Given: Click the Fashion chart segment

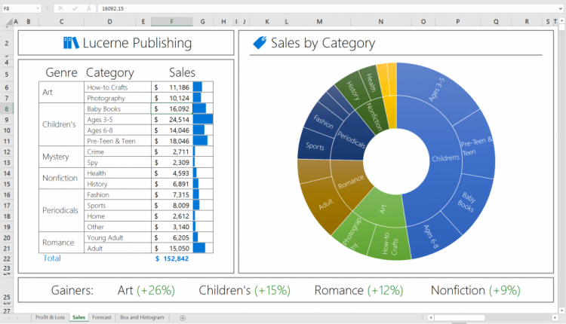Looking at the screenshot, I should [322, 121].
